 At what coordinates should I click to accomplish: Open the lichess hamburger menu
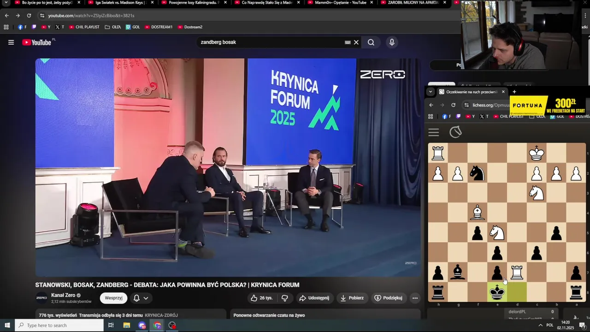click(434, 133)
